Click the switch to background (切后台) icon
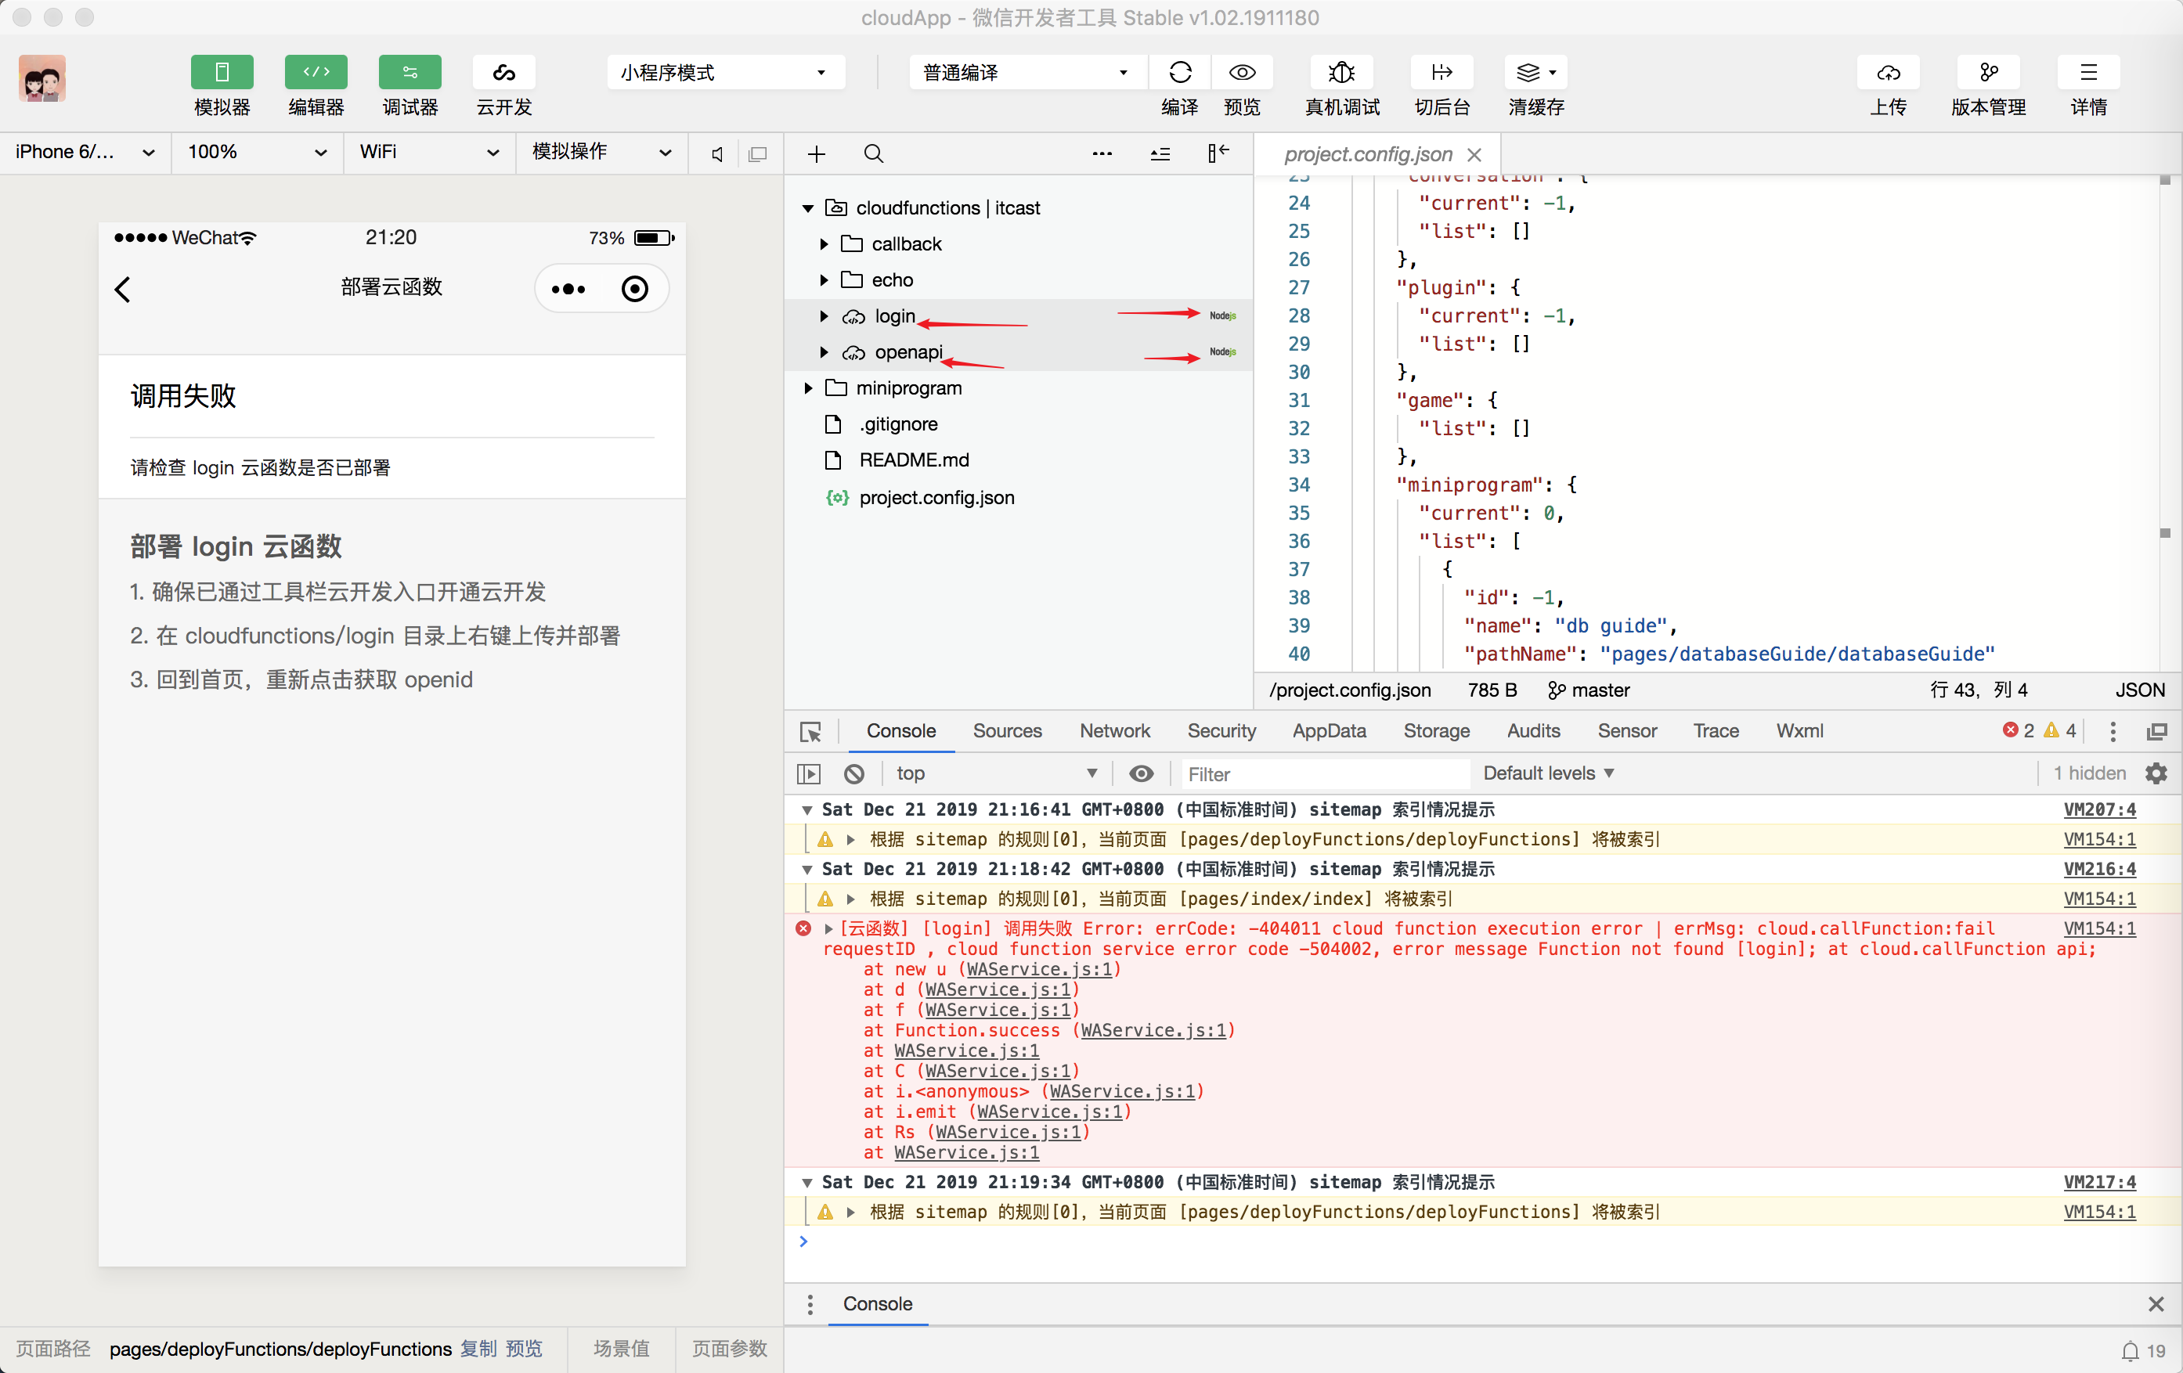 click(x=1442, y=73)
